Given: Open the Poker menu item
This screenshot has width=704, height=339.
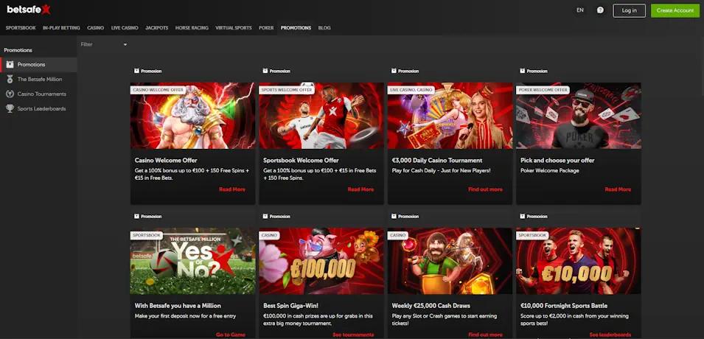Looking at the screenshot, I should [x=266, y=28].
